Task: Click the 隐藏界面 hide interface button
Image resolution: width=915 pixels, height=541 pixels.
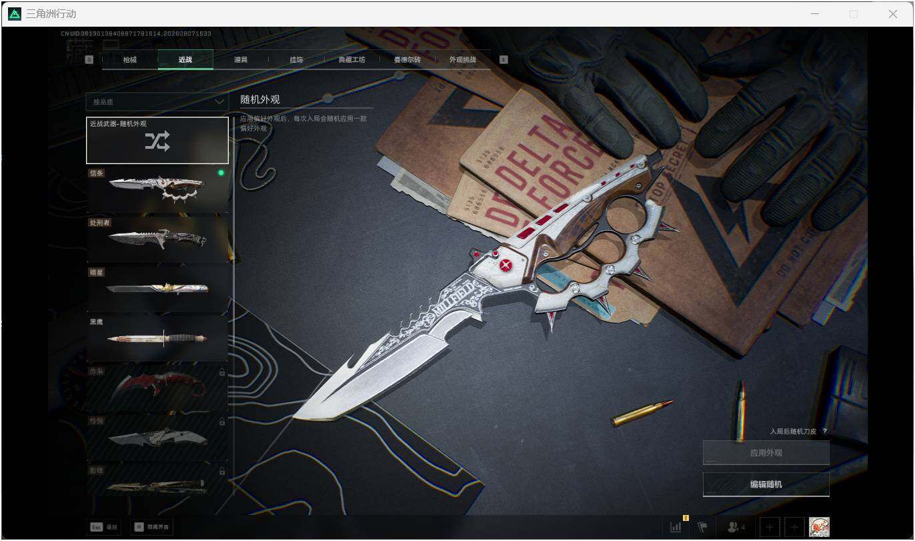Action: (152, 527)
